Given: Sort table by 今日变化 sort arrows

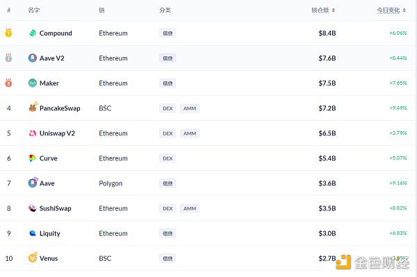Looking at the screenshot, I should (x=404, y=10).
